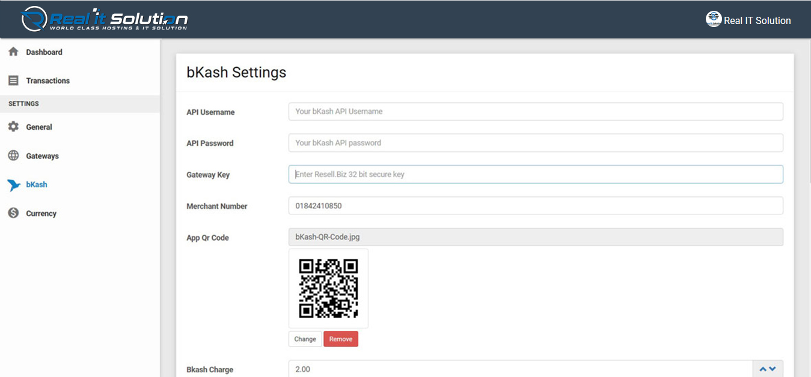The image size is (811, 377).
Task: Select the Gateway Key input box
Action: 535,175
